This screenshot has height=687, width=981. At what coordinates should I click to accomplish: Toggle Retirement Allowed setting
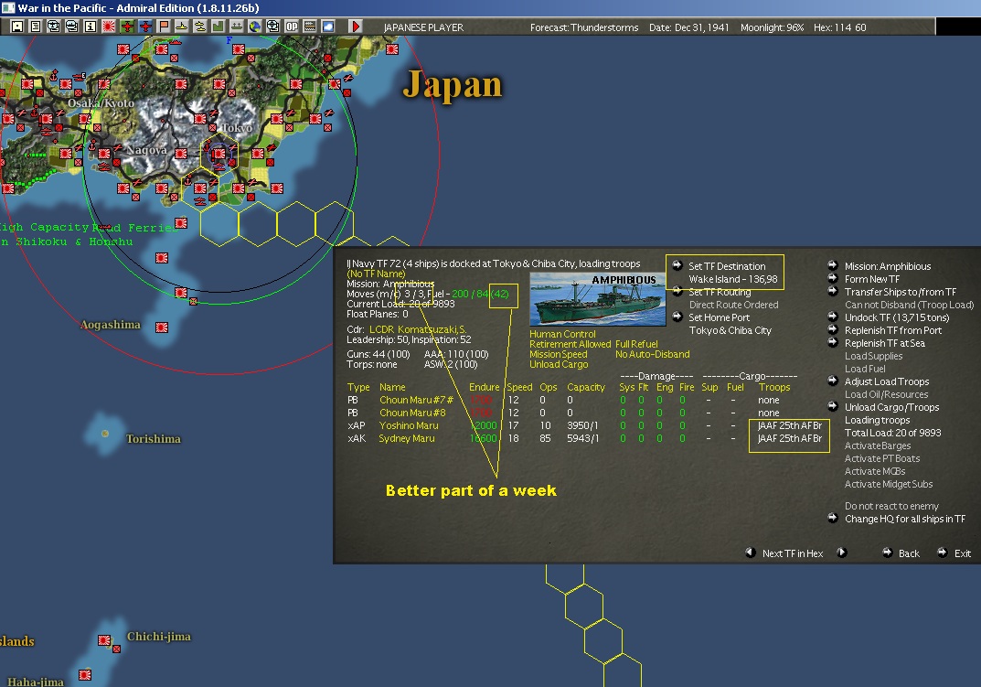[570, 344]
